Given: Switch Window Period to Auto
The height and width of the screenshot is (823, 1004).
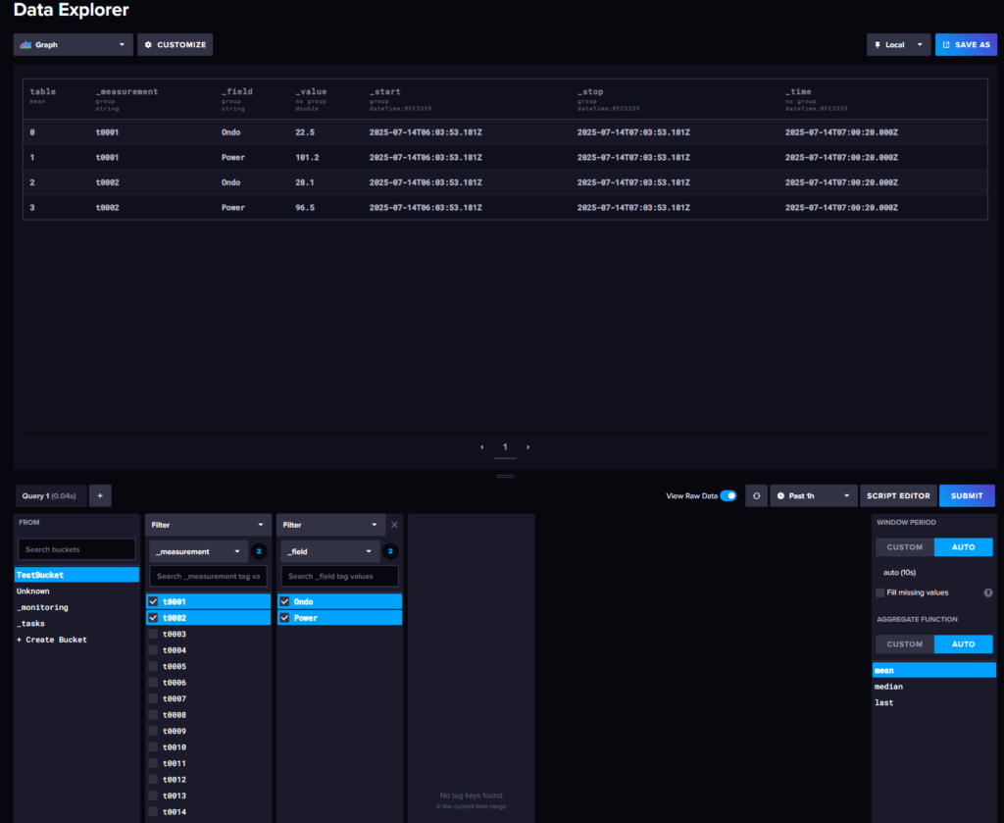Looking at the screenshot, I should (x=963, y=547).
